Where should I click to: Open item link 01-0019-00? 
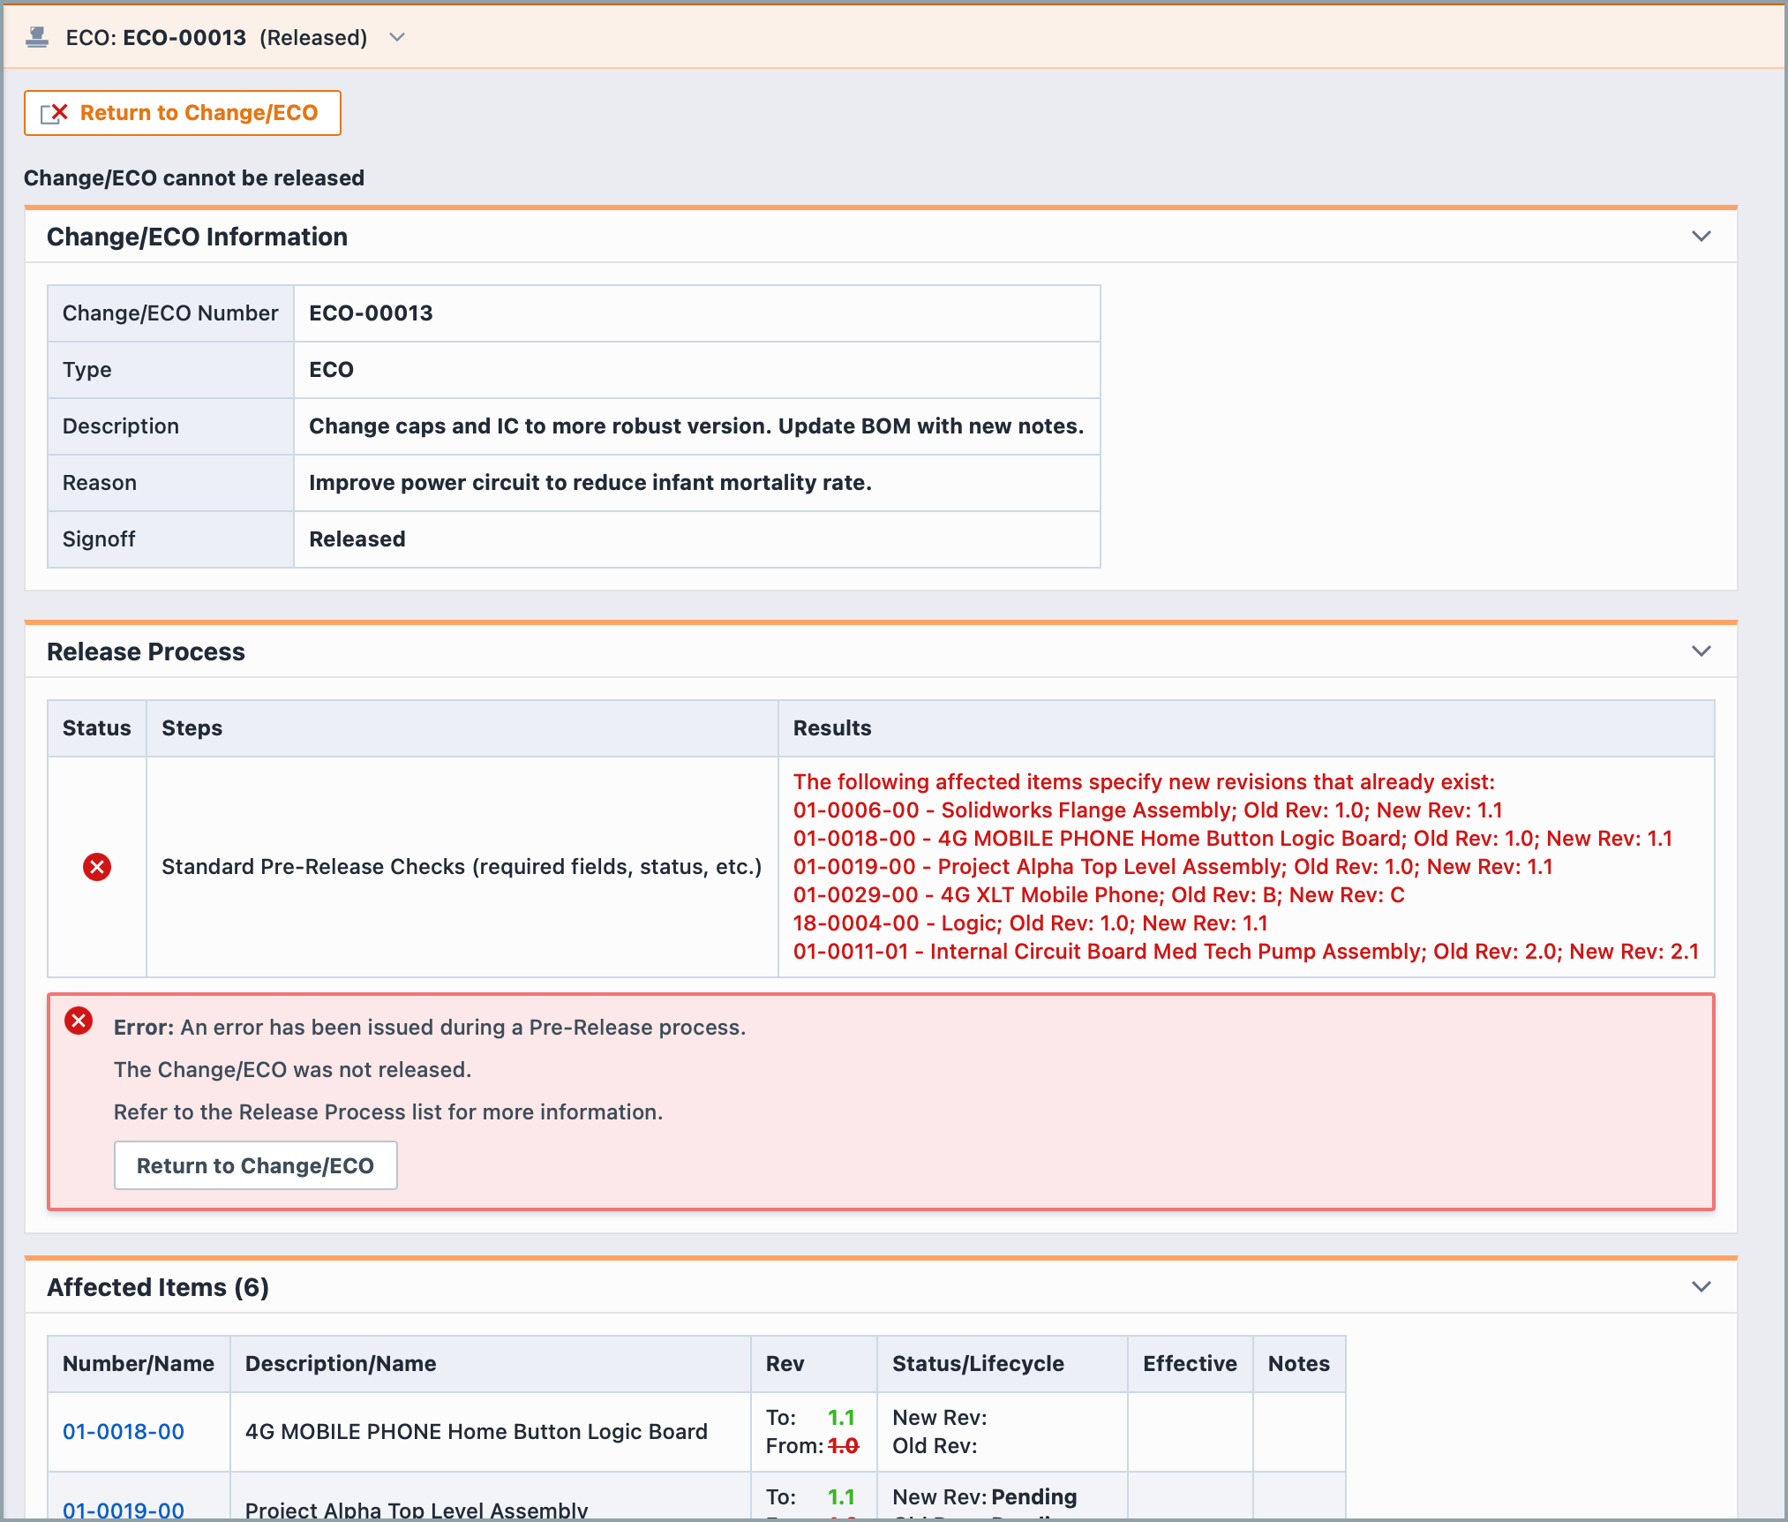coord(124,1509)
